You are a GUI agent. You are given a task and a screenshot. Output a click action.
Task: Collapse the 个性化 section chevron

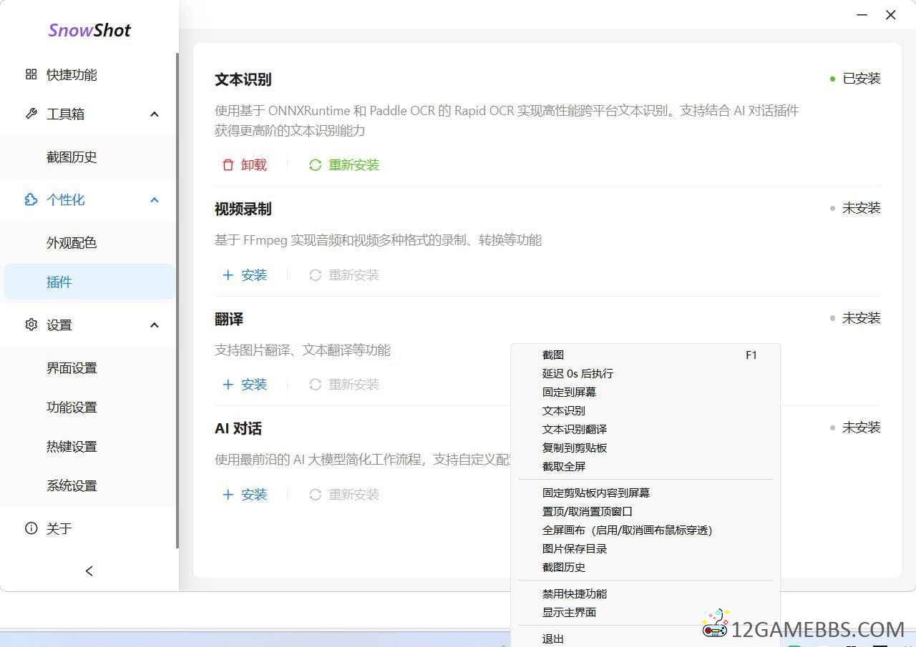click(155, 200)
